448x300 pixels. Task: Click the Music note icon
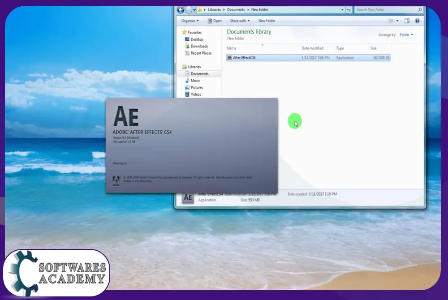(x=187, y=81)
